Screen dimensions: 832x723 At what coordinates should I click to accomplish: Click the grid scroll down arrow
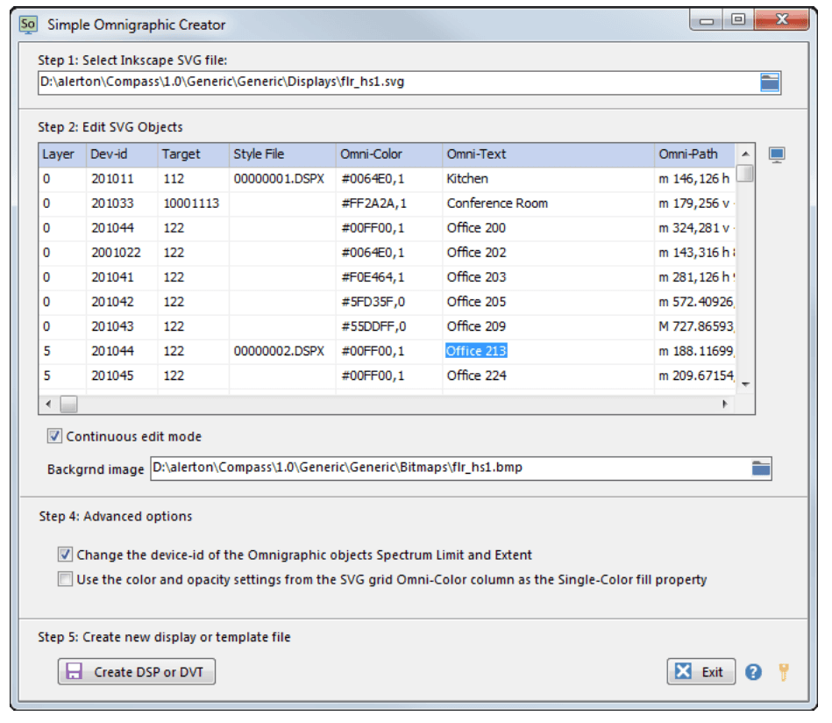click(745, 384)
